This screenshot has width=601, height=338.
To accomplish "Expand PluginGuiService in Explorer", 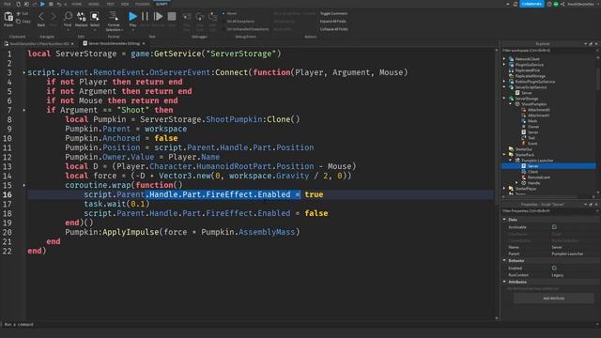I will click(x=504, y=65).
